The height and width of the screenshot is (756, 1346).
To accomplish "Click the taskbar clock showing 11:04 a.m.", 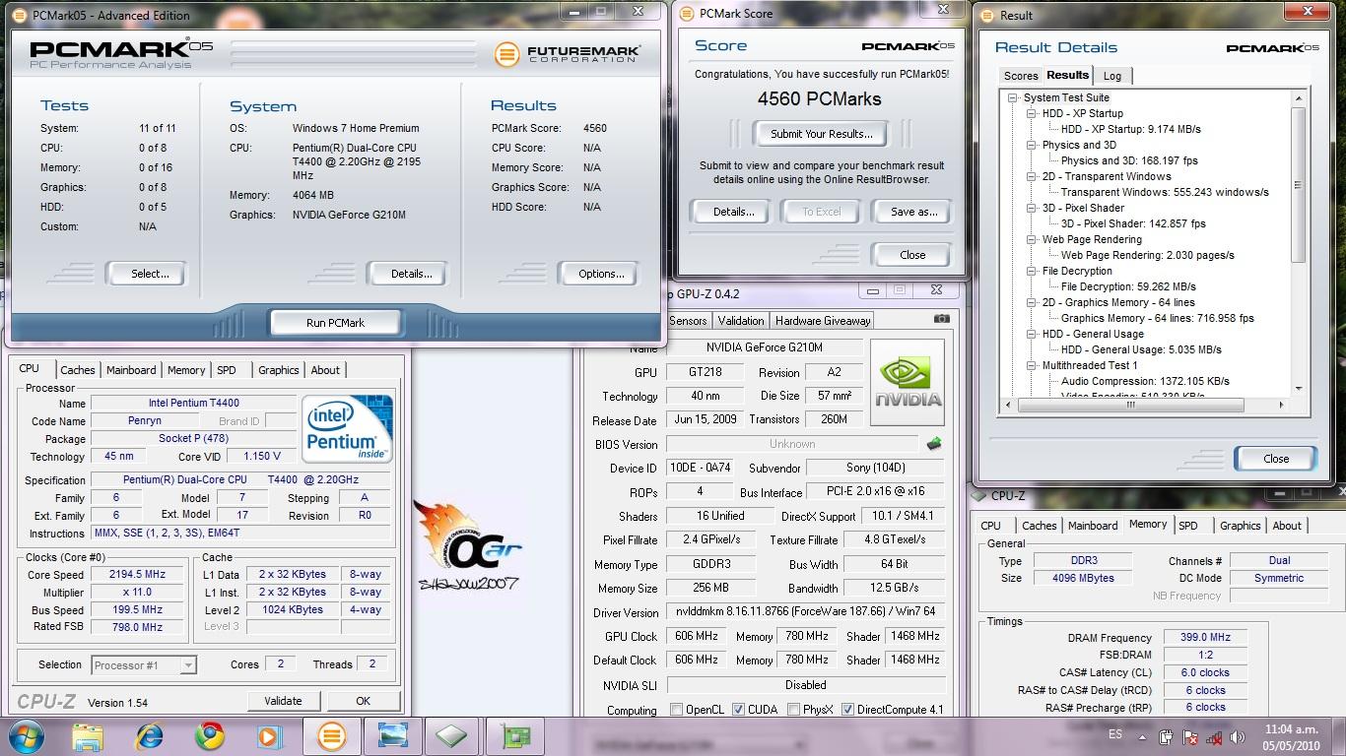I will point(1291,737).
